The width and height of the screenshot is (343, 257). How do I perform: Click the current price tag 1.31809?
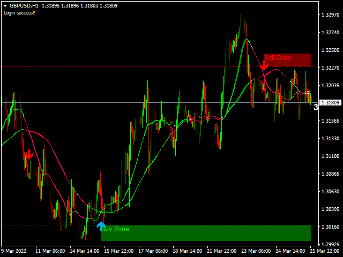click(330, 103)
